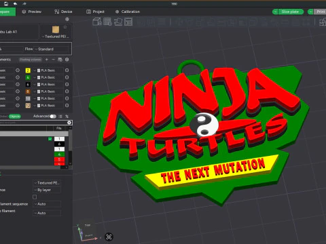This screenshot has width=326, height=244.
Task: Edit preset icon right of filament 4
Action: click(x=67, y=77)
